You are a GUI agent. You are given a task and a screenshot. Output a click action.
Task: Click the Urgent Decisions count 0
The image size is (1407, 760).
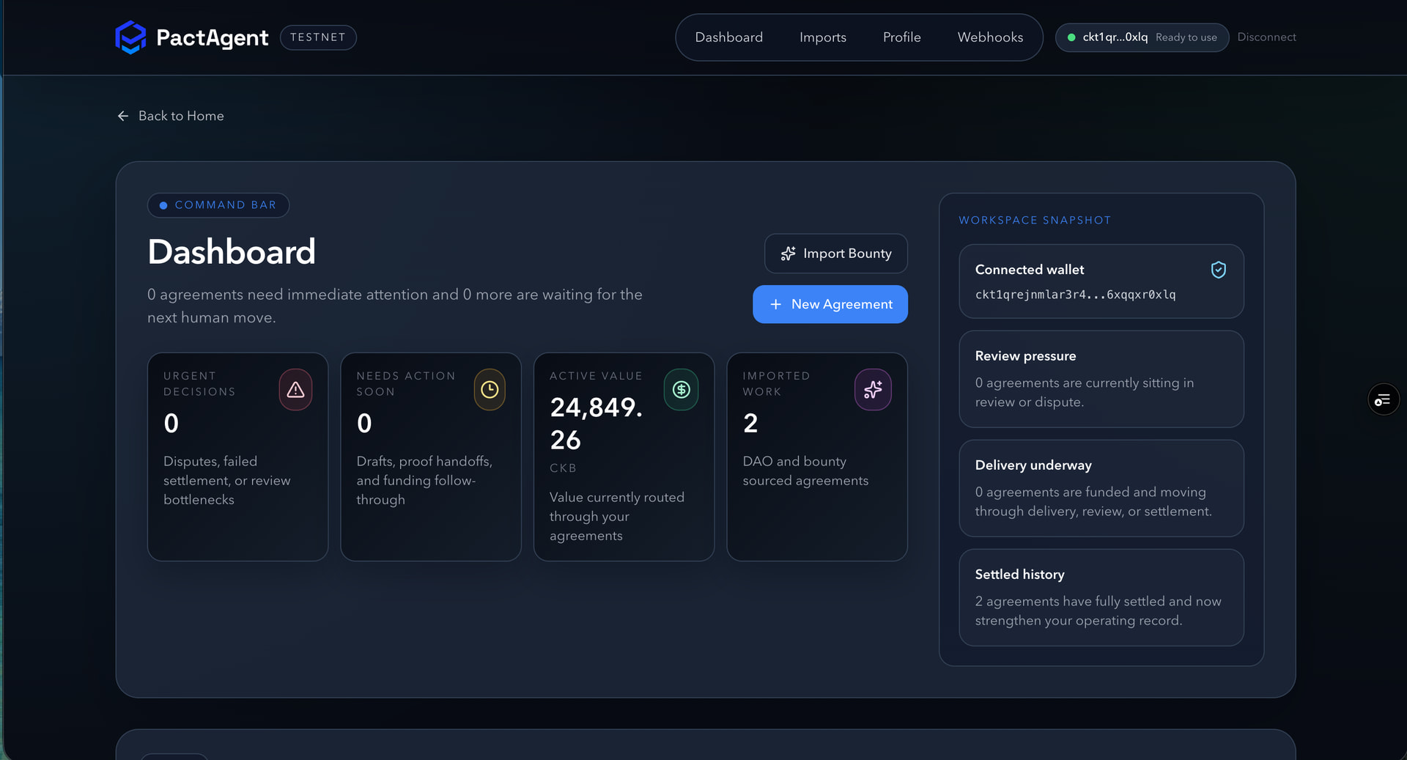click(171, 424)
